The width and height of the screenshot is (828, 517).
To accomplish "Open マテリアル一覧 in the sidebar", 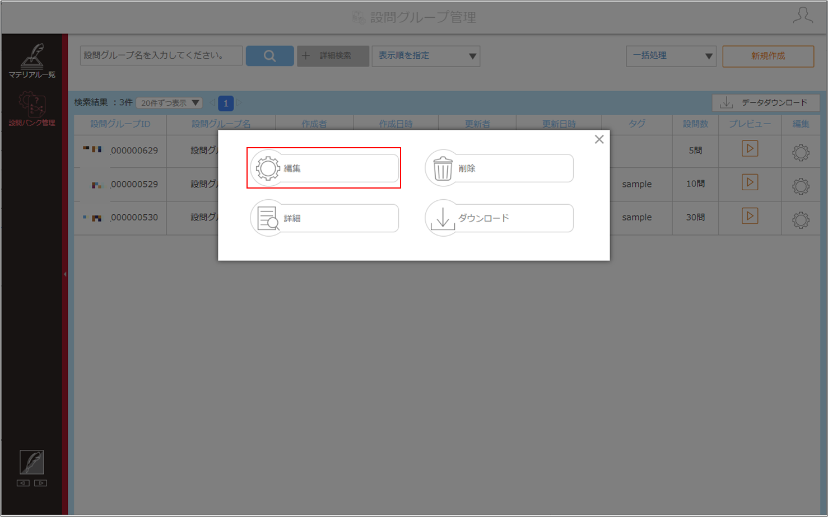I will tap(32, 60).
